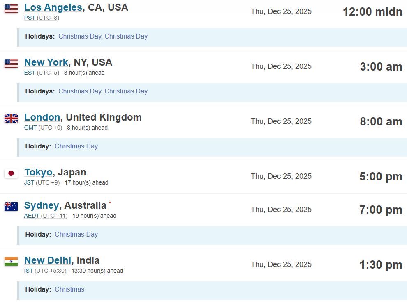Open the London city link
Image resolution: width=407 pixels, height=303 pixels.
(42, 117)
